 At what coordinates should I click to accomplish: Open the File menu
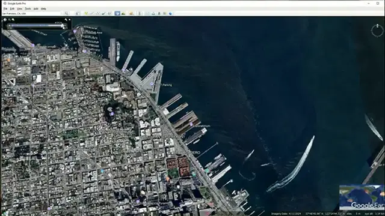coord(5,8)
